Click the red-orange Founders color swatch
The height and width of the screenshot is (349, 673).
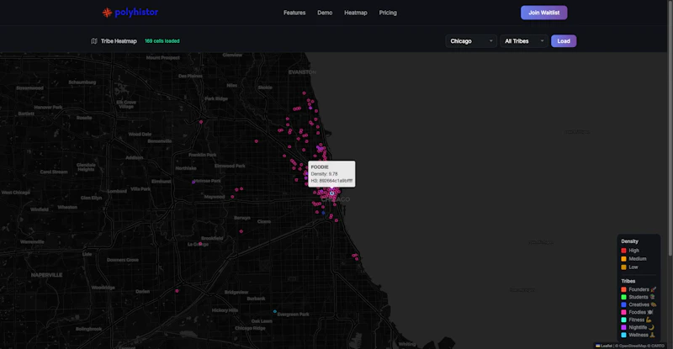(623, 289)
